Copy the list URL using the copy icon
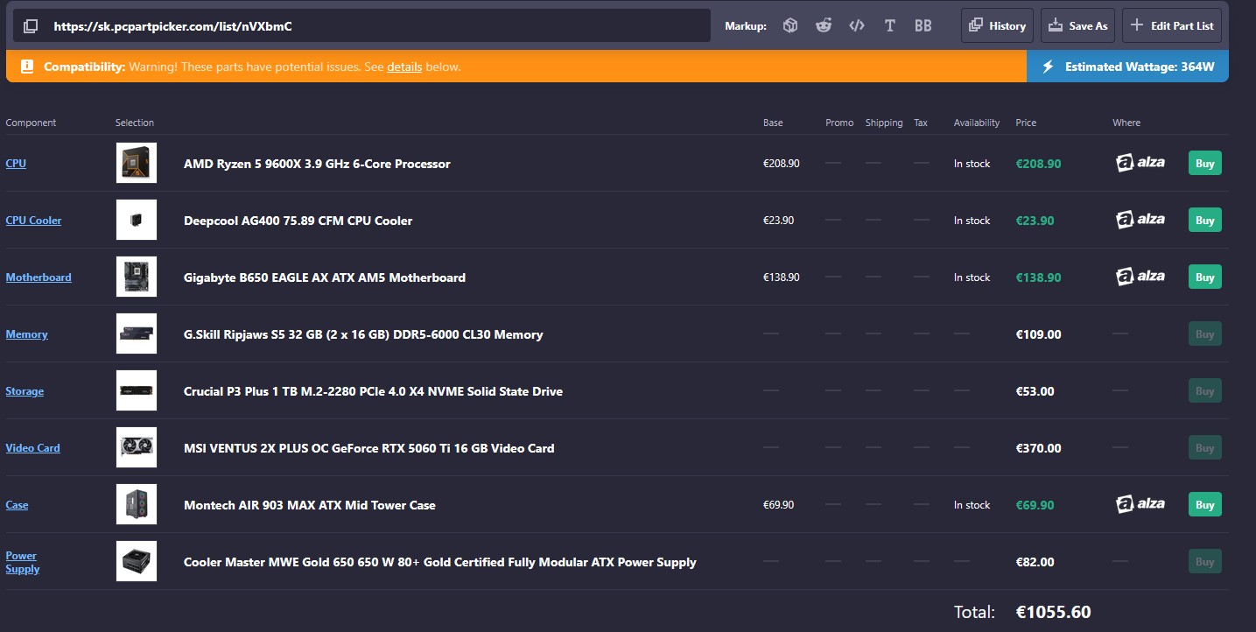The height and width of the screenshot is (632, 1256). 31,26
